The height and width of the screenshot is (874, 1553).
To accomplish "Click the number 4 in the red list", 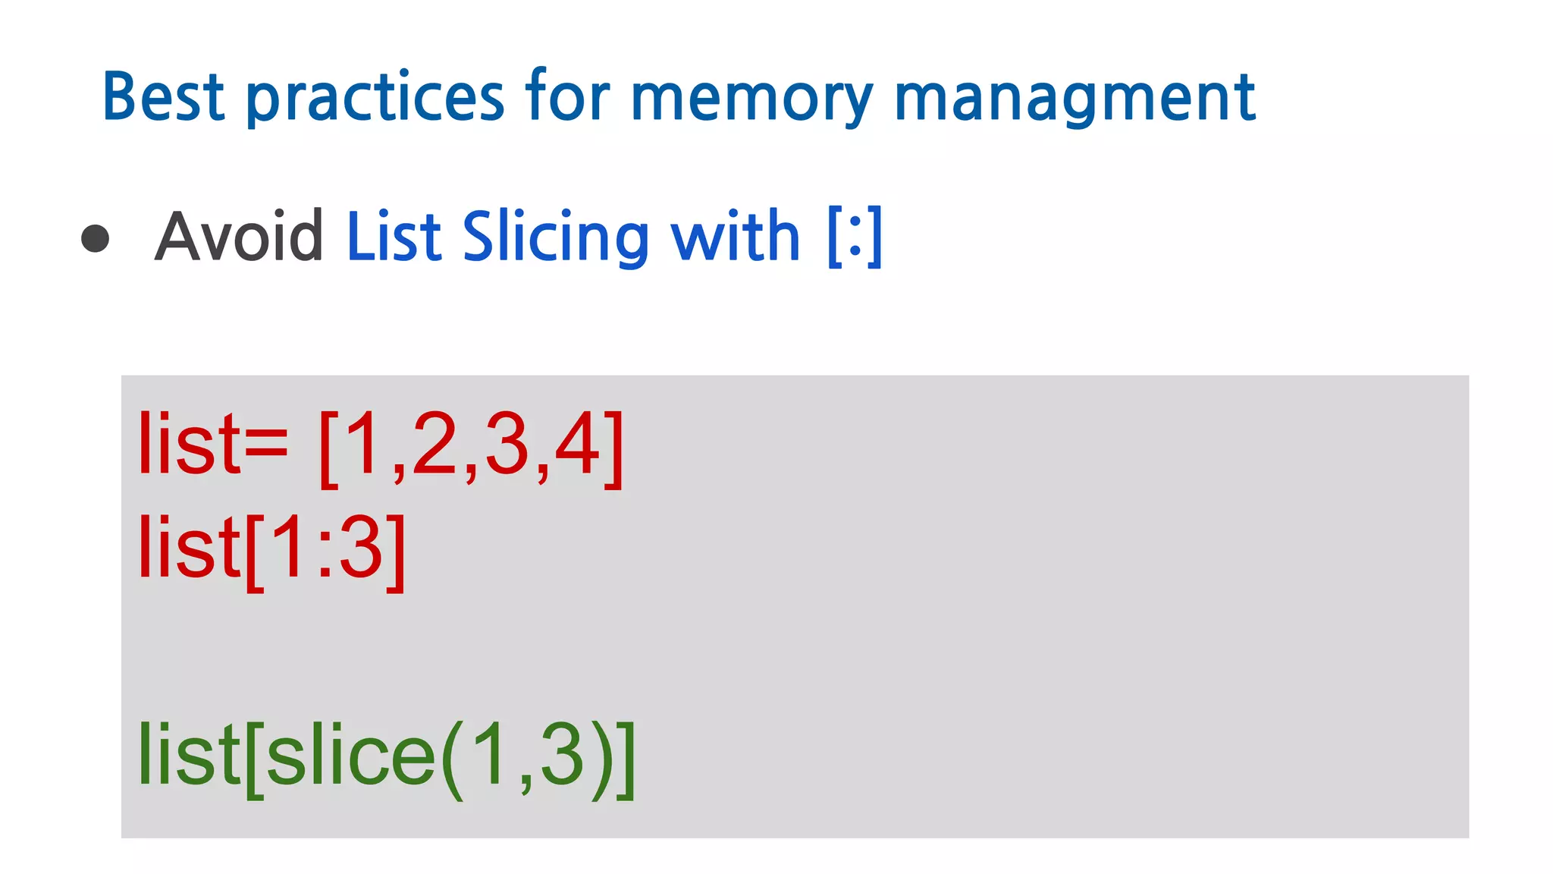I will point(578,445).
